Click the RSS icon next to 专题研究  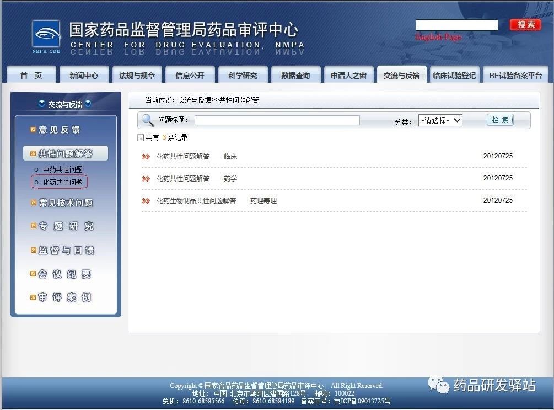(x=33, y=226)
